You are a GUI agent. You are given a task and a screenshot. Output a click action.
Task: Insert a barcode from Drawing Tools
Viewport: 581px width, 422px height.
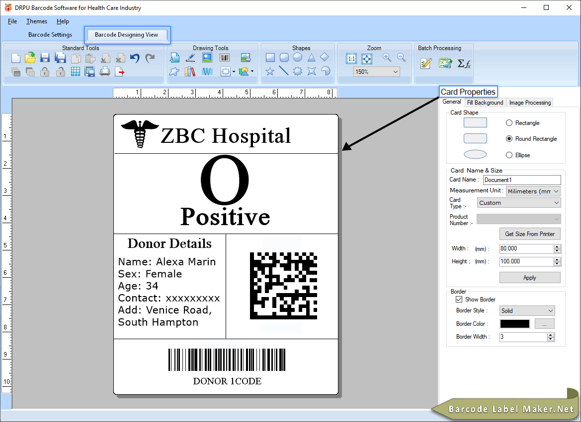coord(225,58)
